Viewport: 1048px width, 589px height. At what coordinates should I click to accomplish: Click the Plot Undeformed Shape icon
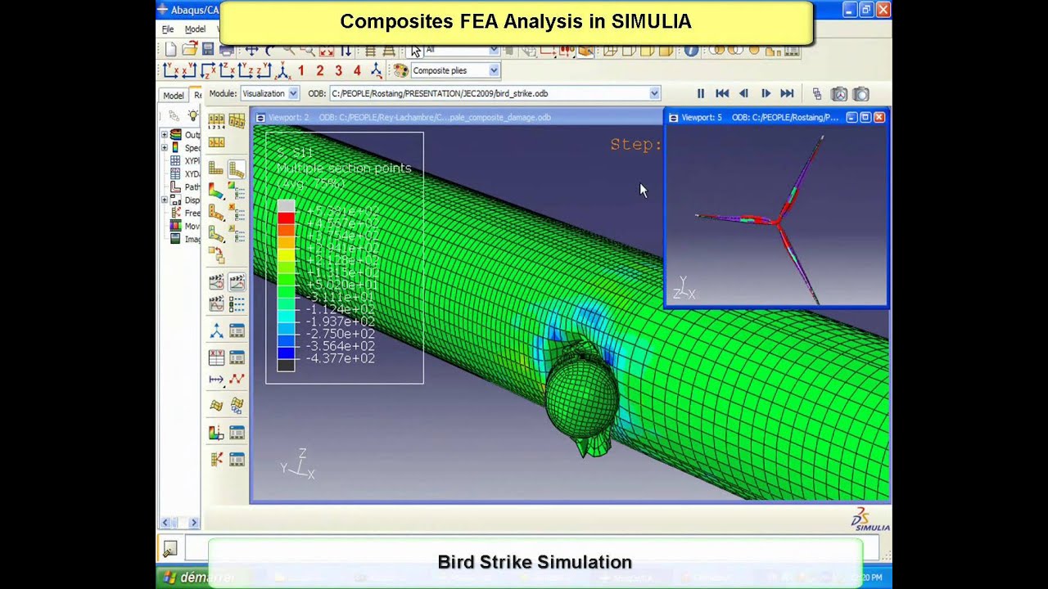[216, 169]
